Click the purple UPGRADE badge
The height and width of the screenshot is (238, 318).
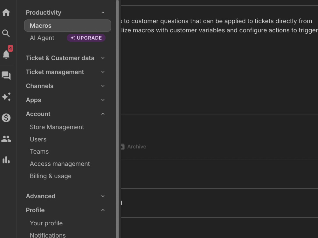pyautogui.click(x=86, y=38)
